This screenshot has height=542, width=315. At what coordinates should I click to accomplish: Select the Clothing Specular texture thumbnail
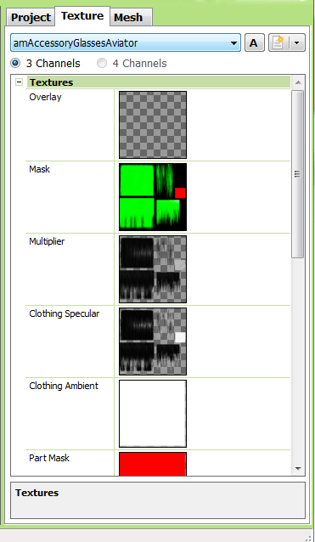(153, 342)
